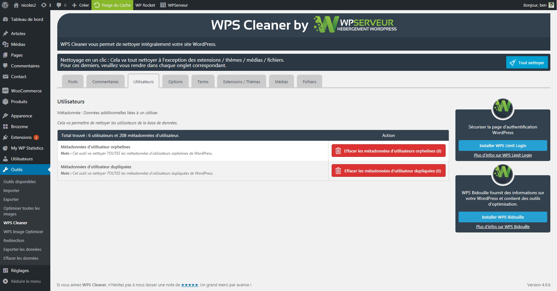
Task: Open Plus d'infos sur WPS Limit Login link
Action: tap(503, 155)
